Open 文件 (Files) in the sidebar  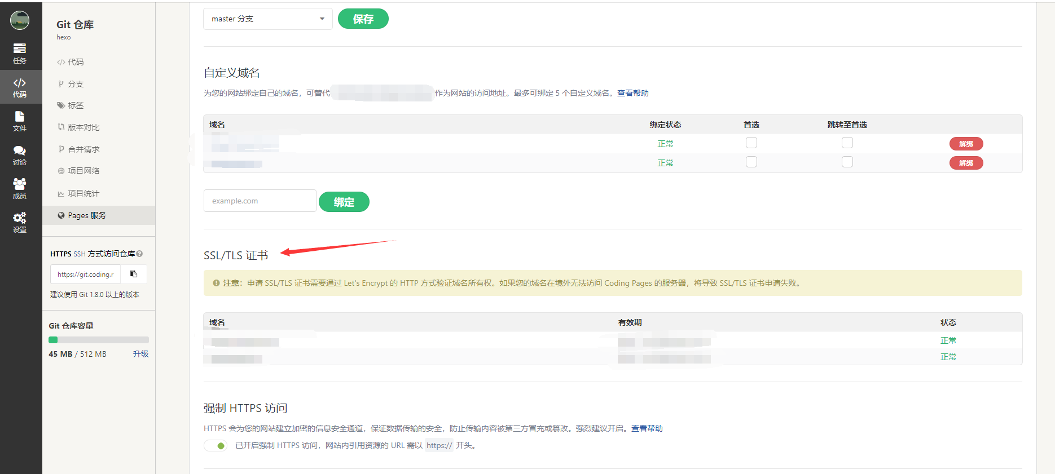coord(20,121)
